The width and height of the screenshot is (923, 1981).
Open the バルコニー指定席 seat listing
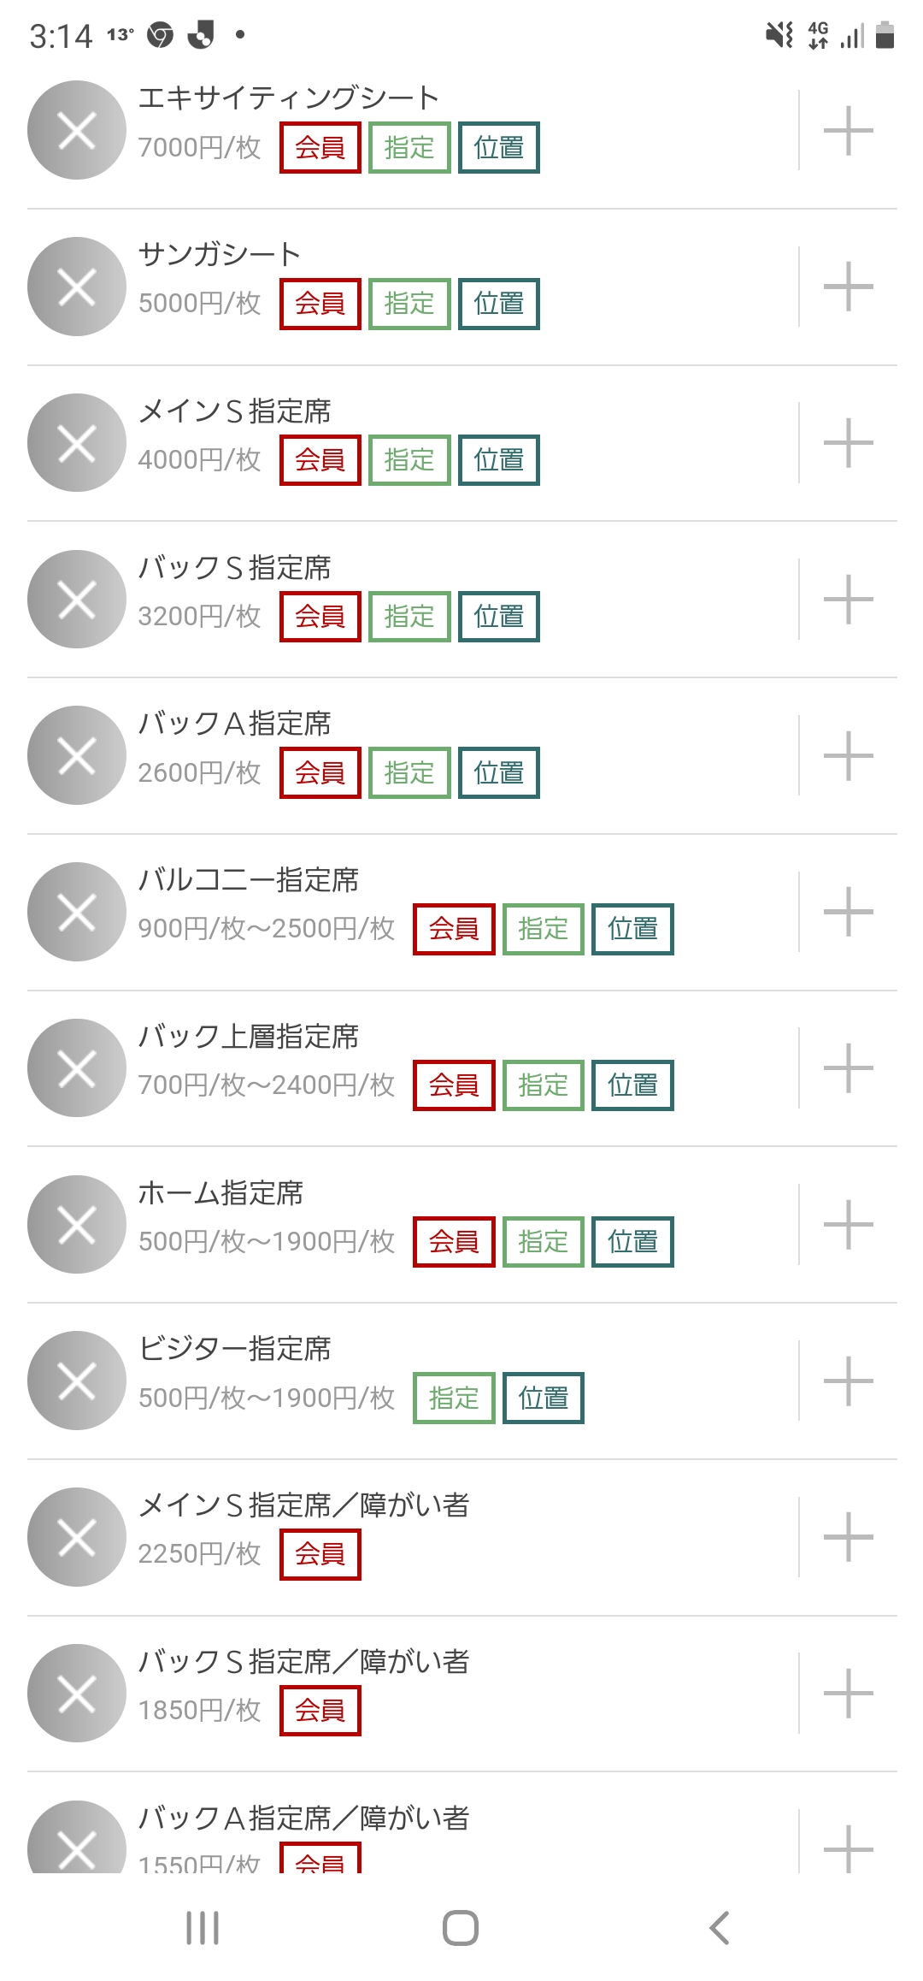(249, 880)
